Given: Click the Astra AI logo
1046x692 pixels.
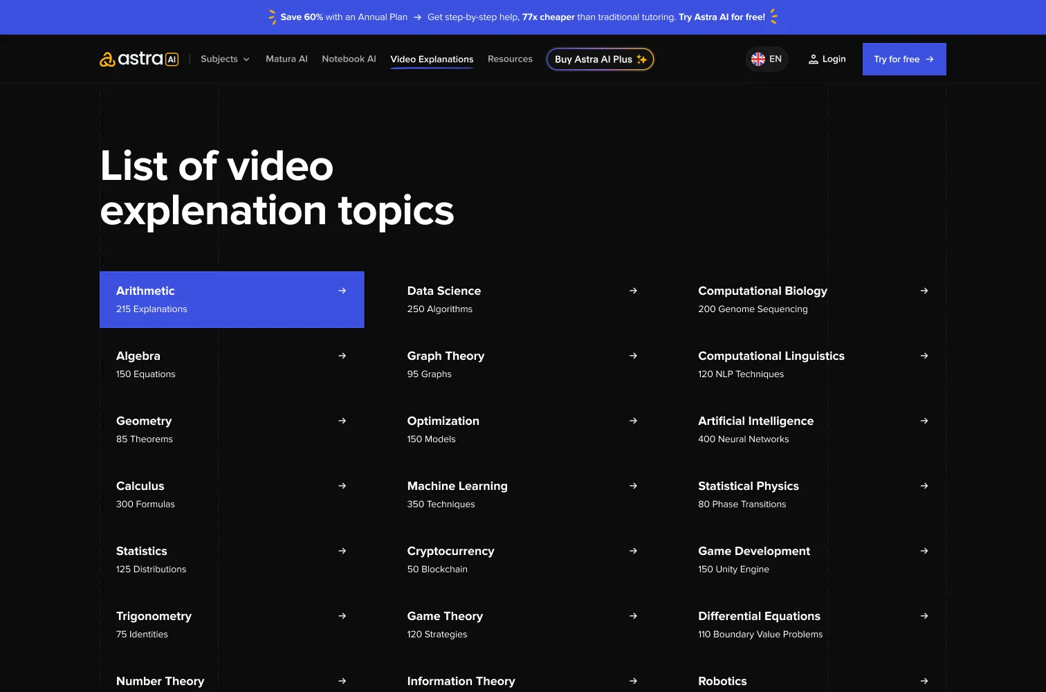Looking at the screenshot, I should [x=139, y=60].
